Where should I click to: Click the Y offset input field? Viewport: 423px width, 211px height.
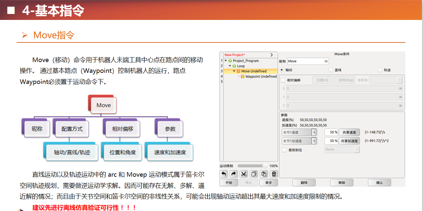coord(345,97)
